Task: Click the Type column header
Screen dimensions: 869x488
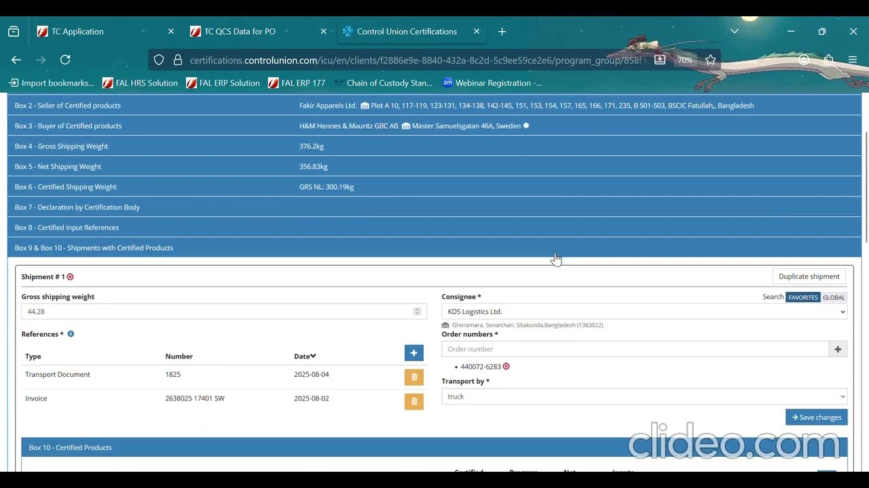Action: tap(33, 356)
